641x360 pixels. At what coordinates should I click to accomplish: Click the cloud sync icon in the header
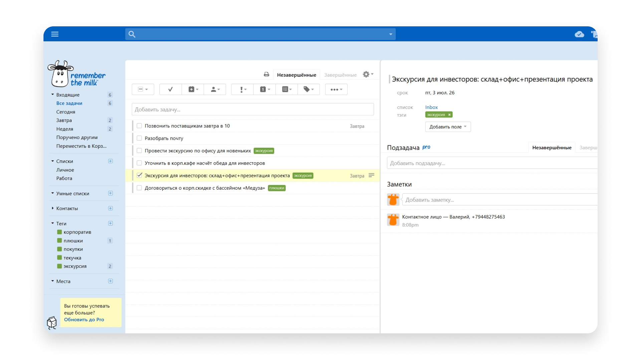(x=579, y=34)
